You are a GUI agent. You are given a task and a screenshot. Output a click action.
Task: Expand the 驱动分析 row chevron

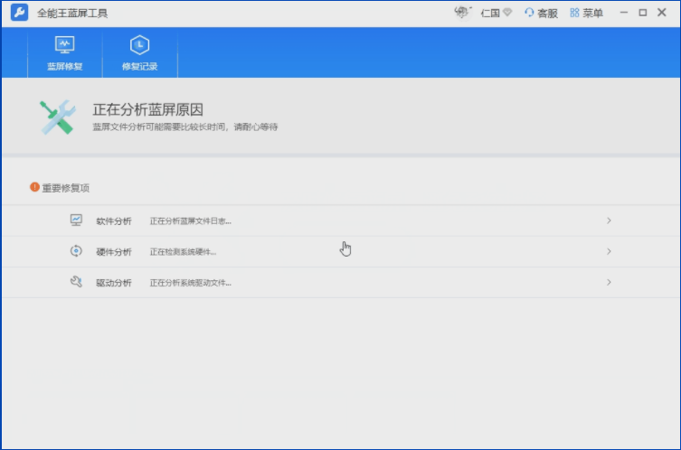[x=609, y=282]
